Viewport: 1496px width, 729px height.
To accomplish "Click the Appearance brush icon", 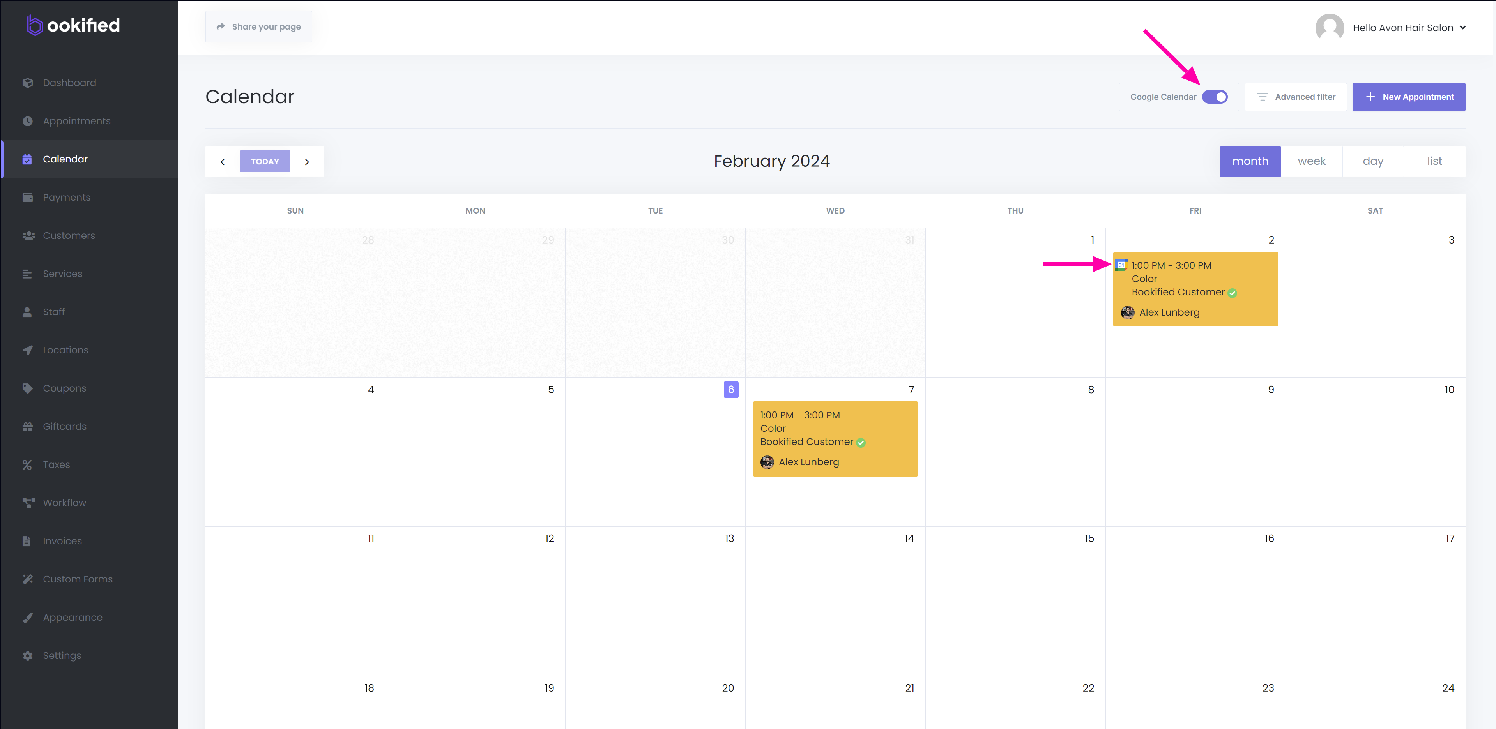I will tap(27, 618).
